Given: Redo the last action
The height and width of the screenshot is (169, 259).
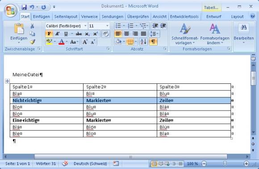Looking at the screenshot, I should click(44, 7).
